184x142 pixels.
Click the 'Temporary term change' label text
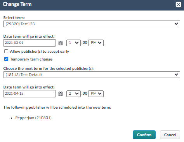pyautogui.click(x=31, y=59)
